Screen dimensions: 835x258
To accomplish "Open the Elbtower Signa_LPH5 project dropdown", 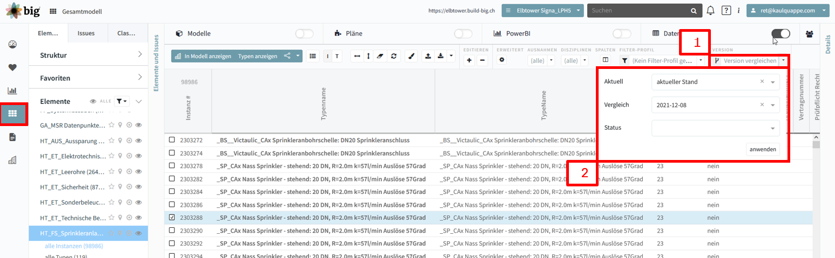I will 542,10.
